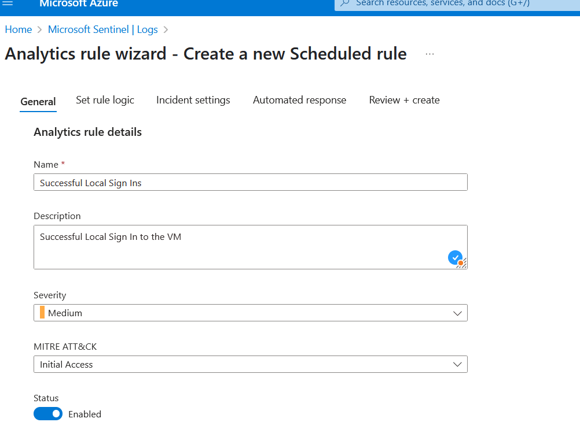Viewport: 580px width, 448px height.
Task: Click the Analytics rule details heading
Action: coord(87,132)
